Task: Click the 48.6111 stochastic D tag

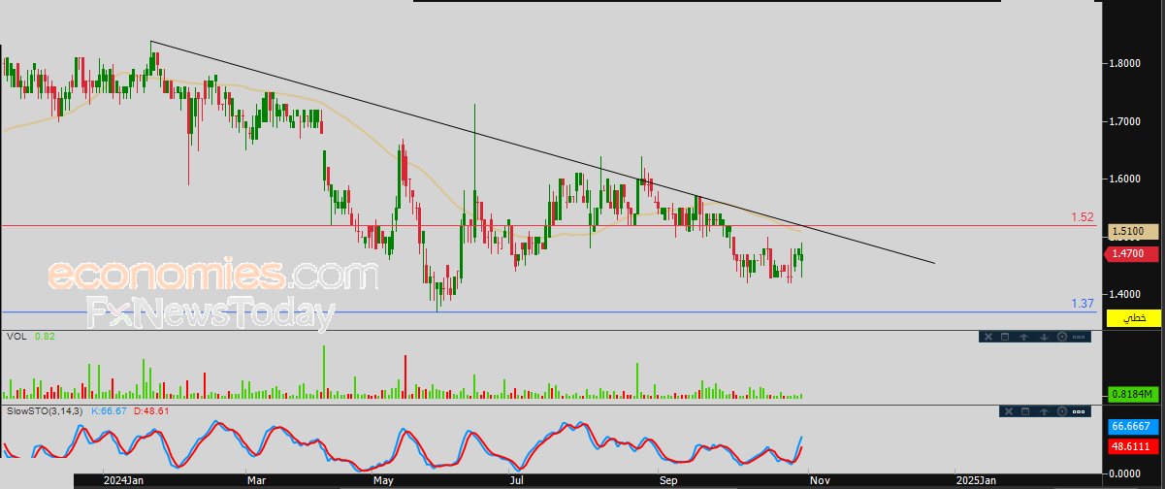Action: point(1134,445)
